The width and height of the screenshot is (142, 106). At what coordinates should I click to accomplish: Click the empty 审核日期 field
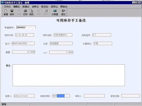(x=131, y=96)
